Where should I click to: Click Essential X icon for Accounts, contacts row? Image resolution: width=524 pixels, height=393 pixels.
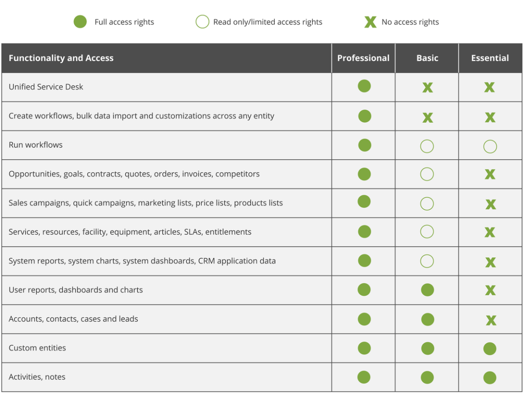pyautogui.click(x=491, y=320)
